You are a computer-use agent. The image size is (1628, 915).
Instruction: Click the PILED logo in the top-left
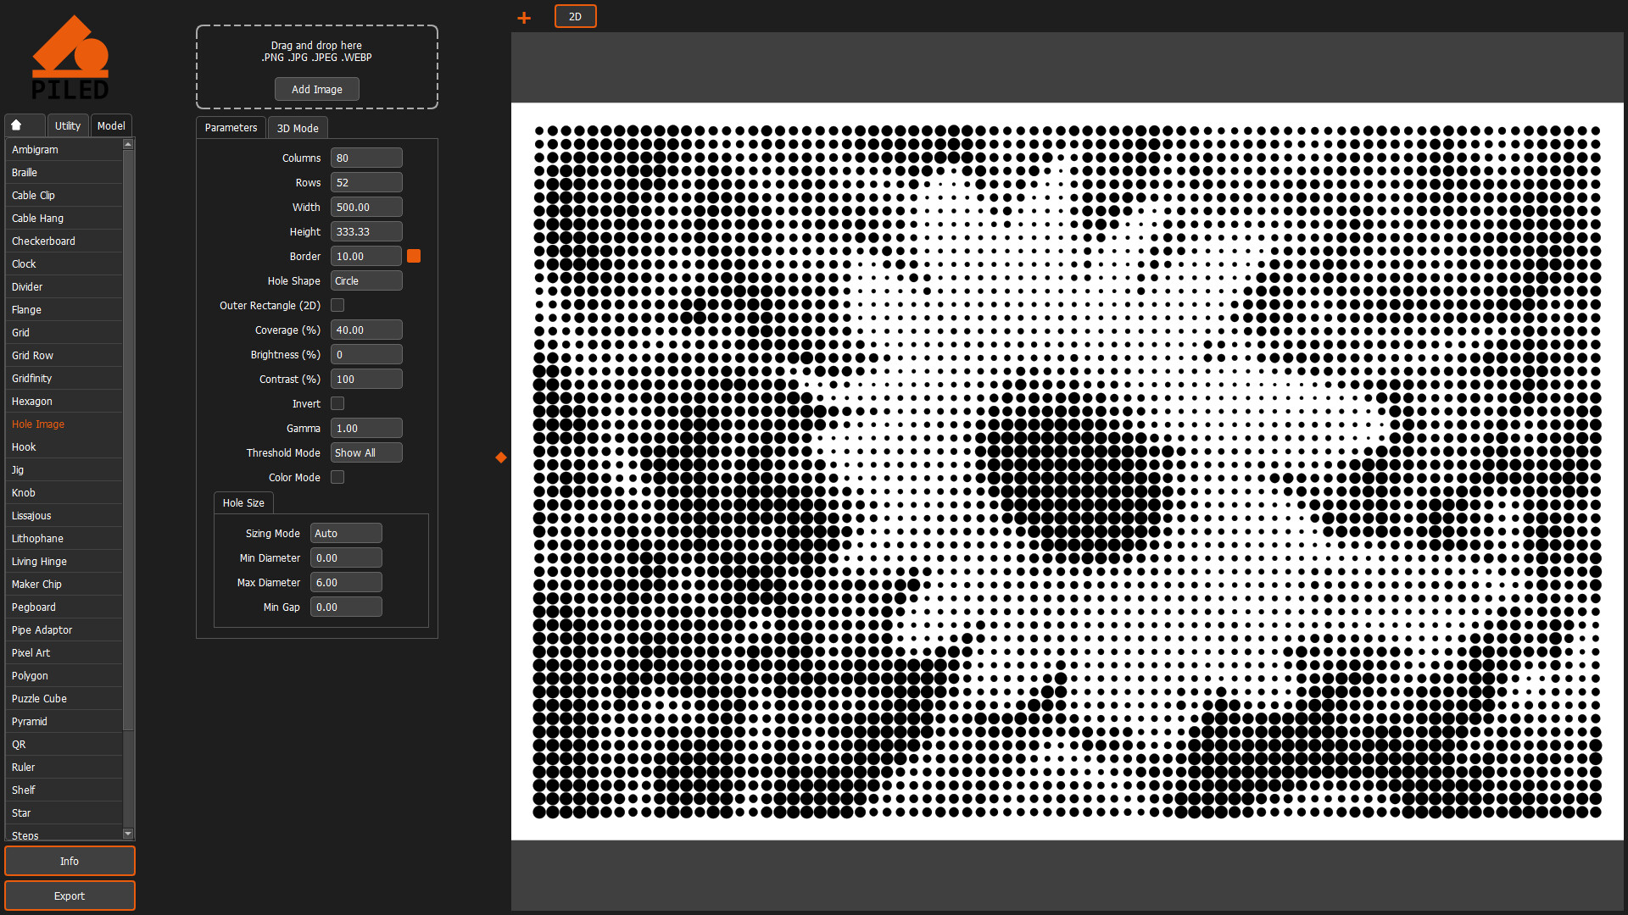click(71, 55)
